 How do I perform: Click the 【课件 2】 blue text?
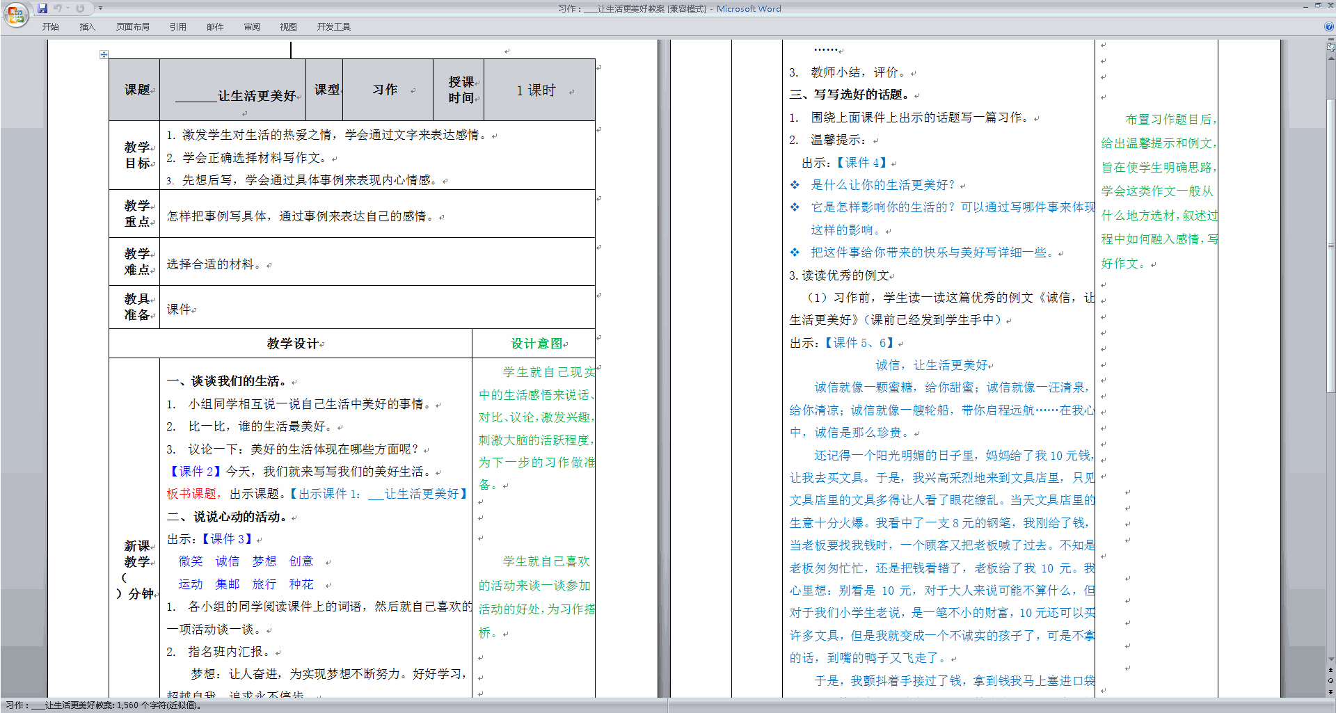(x=195, y=472)
